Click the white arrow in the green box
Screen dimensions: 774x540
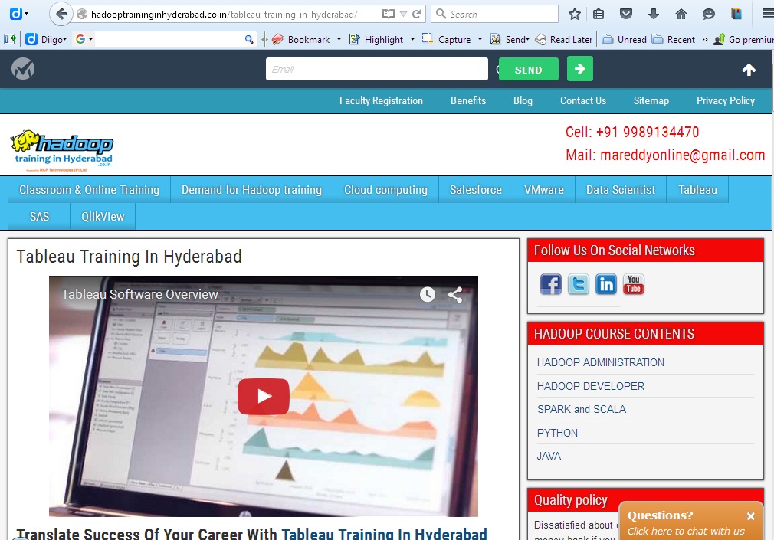[x=580, y=69]
